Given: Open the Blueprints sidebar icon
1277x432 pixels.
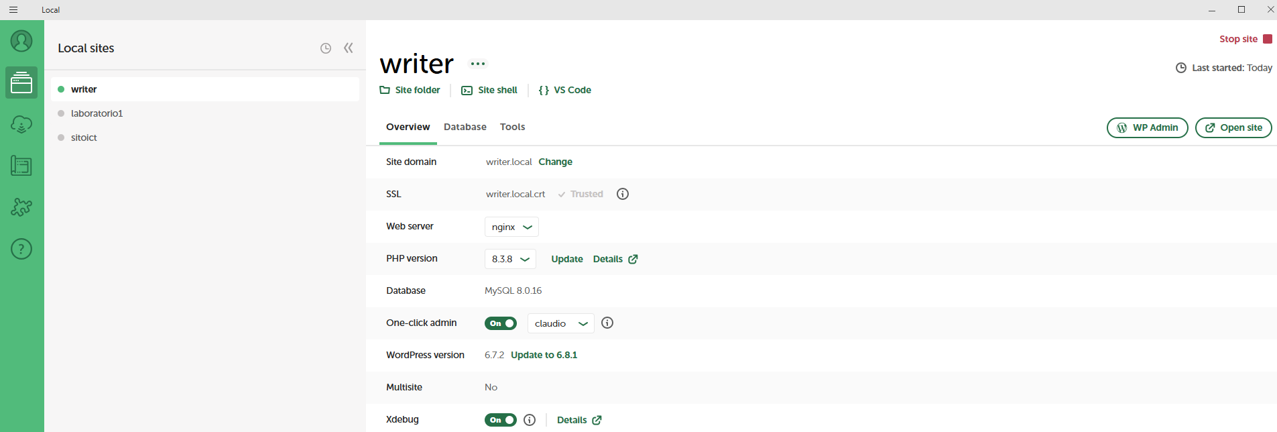Looking at the screenshot, I should point(21,166).
